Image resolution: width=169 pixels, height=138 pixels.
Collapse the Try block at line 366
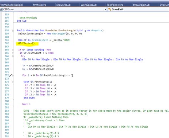[x=13, y=56]
